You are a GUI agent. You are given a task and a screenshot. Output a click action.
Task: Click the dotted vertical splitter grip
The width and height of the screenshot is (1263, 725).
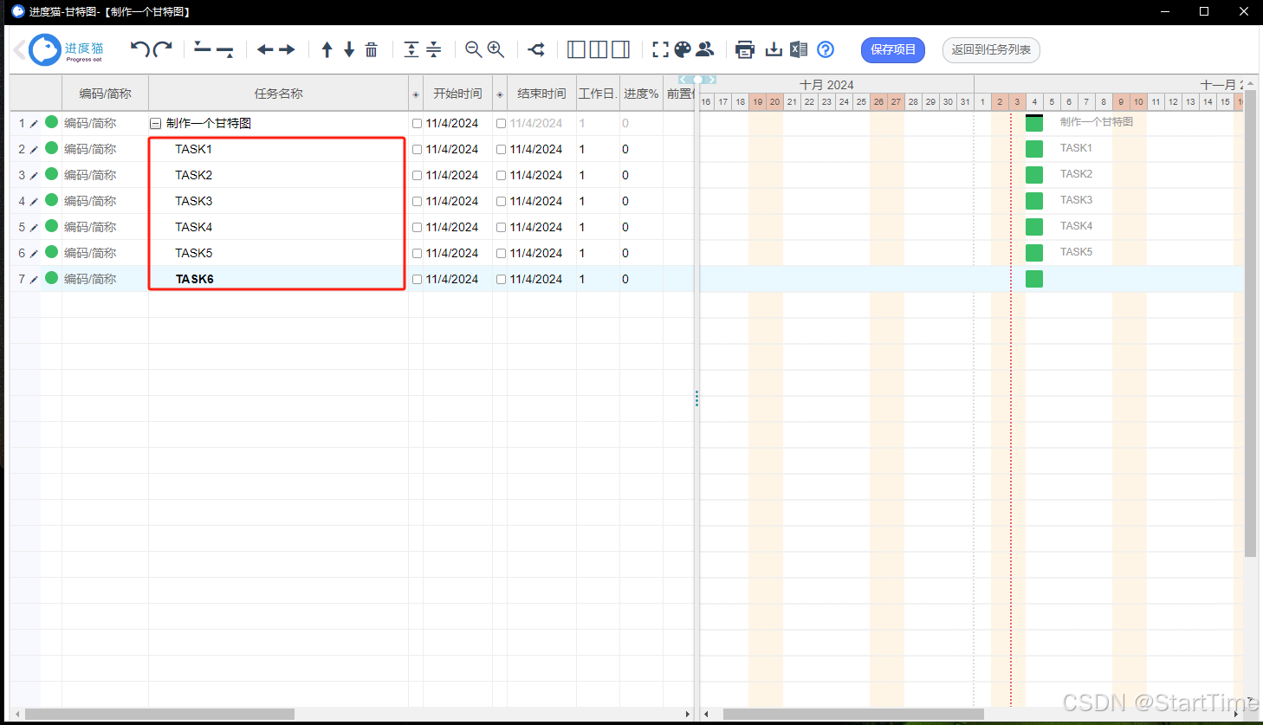[x=696, y=398]
